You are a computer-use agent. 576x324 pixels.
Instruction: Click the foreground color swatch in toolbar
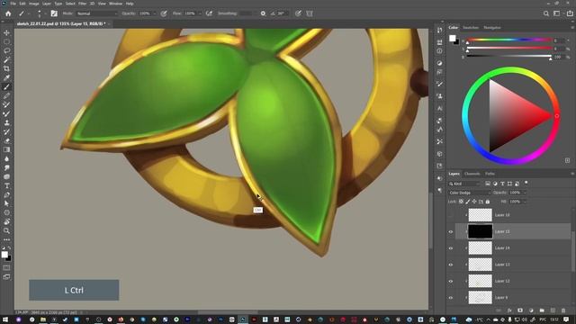[4, 255]
